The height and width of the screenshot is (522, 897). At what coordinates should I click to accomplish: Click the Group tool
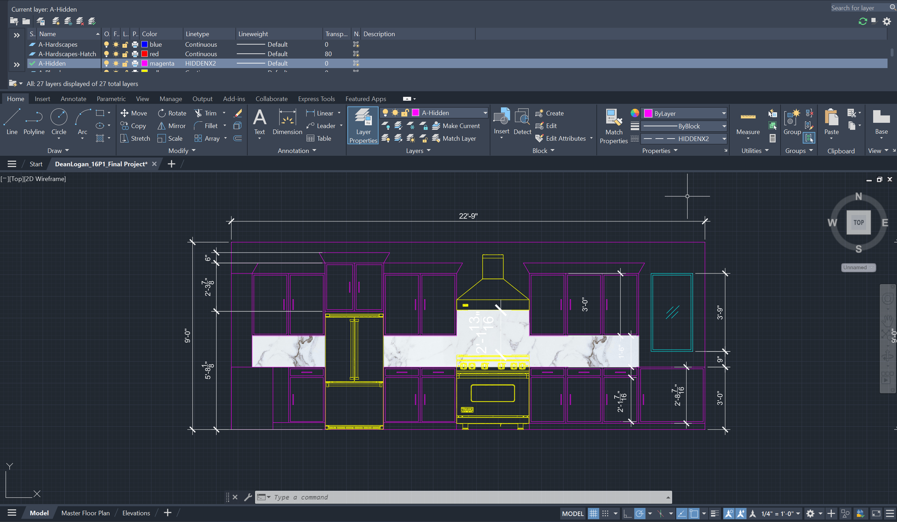[x=792, y=122]
